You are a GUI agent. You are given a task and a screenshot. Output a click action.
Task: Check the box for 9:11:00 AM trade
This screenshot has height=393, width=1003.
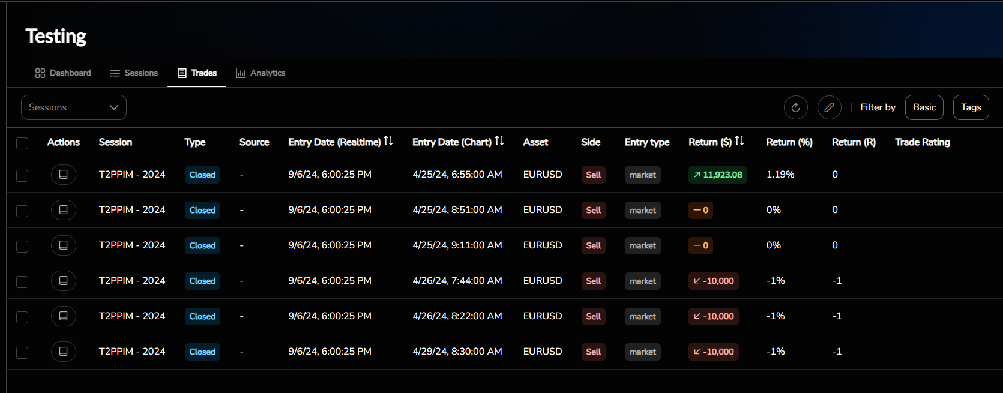(22, 246)
